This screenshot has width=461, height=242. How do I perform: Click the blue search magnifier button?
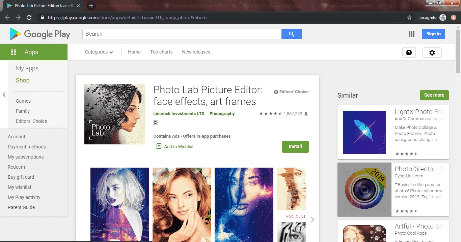pos(292,34)
